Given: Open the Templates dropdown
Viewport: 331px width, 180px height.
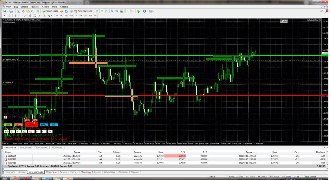Looking at the screenshot, I should coord(151,11).
